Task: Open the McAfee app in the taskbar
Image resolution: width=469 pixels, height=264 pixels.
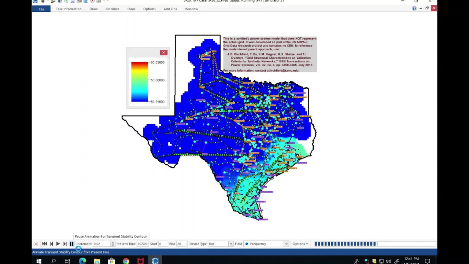Action: click(140, 261)
